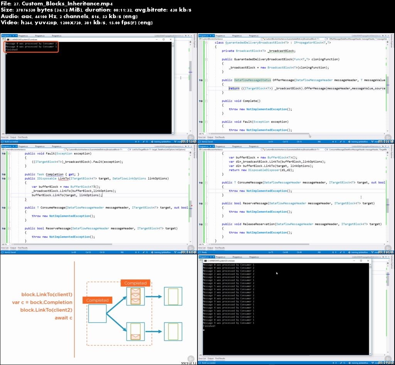
Task: Click the interface glyph beside Fault in 00:03:18 frame
Action: pyautogui.click(x=201, y=122)
